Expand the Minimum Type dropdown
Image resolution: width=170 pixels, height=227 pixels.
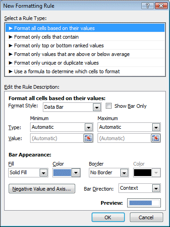click(x=62, y=127)
